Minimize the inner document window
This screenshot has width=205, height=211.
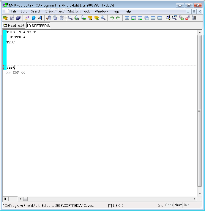(x=188, y=11)
